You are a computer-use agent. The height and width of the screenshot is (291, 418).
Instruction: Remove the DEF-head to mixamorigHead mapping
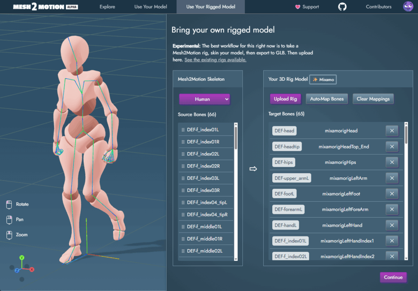tap(391, 130)
